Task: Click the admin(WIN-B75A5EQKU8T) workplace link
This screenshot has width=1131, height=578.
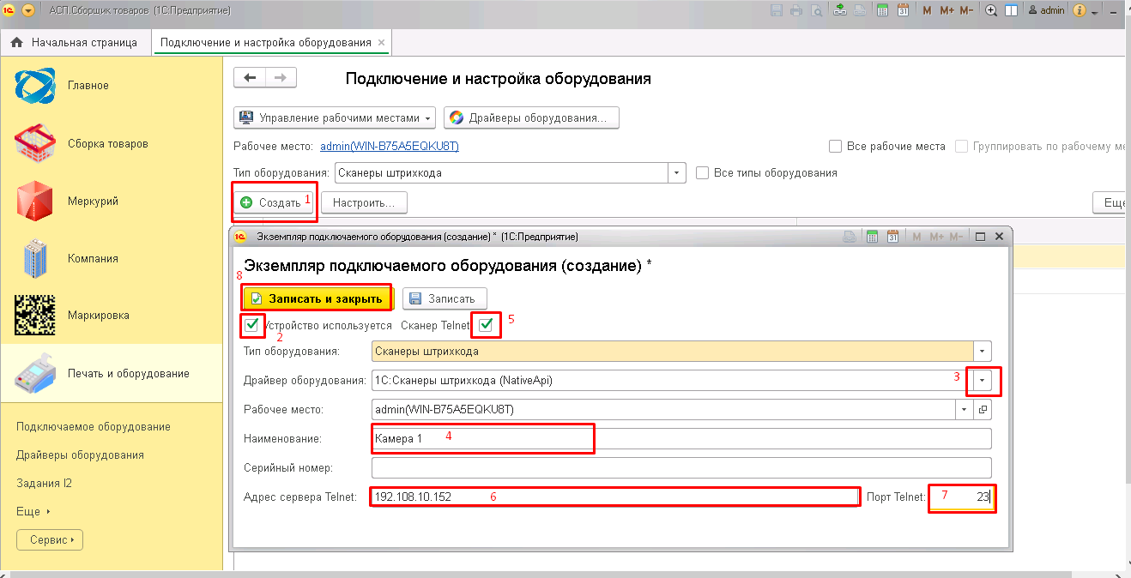Action: [390, 147]
